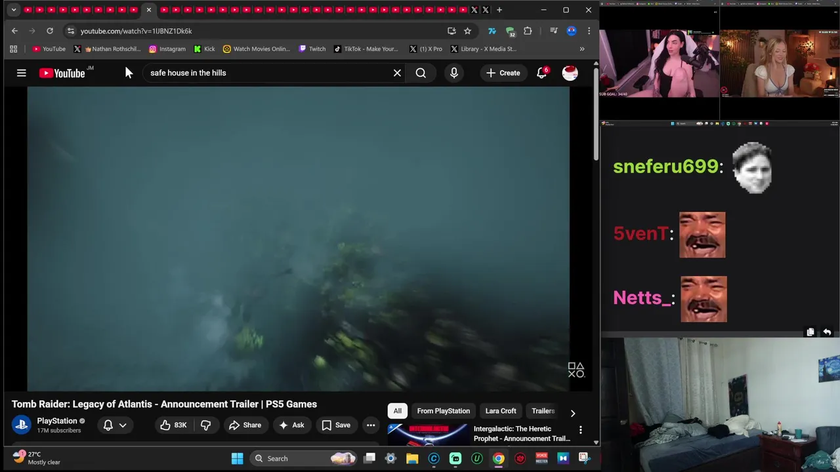The image size is (840, 472).
Task: Open more actions menu under video
Action: 371,425
